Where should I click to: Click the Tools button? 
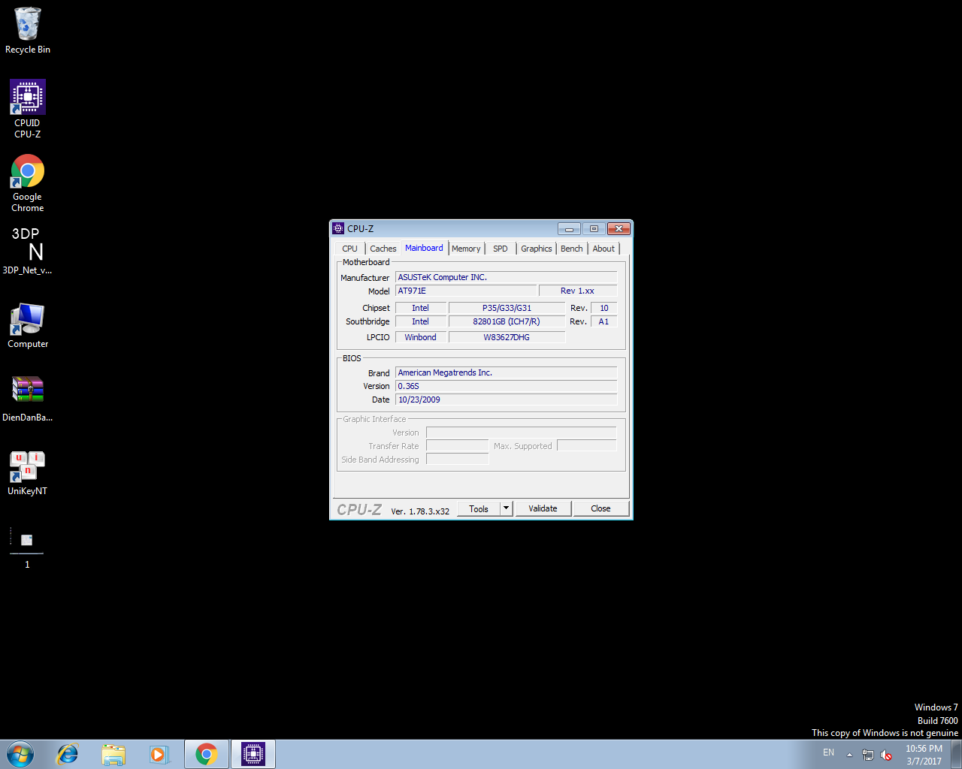479,508
